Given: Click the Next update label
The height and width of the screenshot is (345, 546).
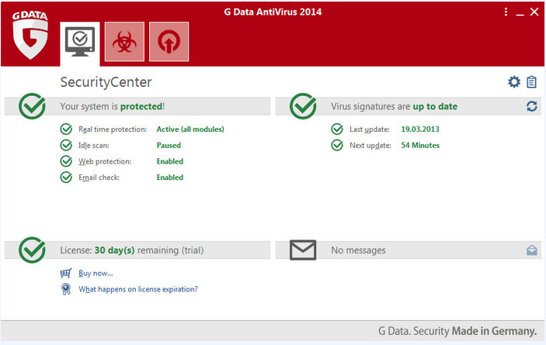Looking at the screenshot, I should coord(370,145).
